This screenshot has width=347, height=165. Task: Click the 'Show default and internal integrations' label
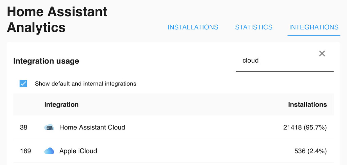coord(85,84)
